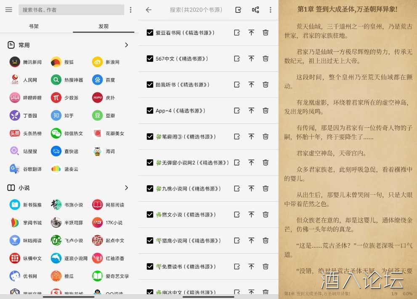Image resolution: width=417 pixels, height=299 pixels.
Task: Switch to the 书架 tab
Action: pyautogui.click(x=34, y=26)
